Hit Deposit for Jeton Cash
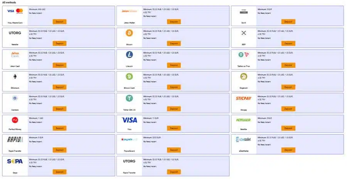The image size is (347, 179). click(x=59, y=65)
